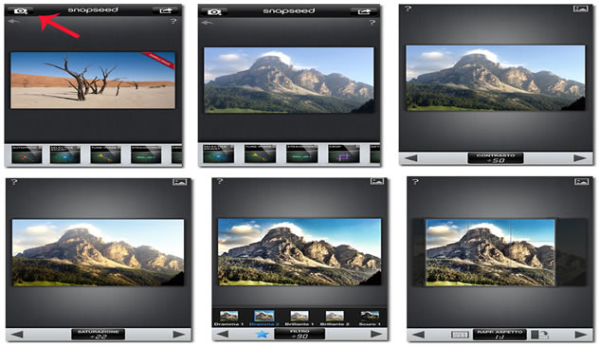Tap the blue star beside Filtro
The height and width of the screenshot is (346, 599).
[262, 335]
